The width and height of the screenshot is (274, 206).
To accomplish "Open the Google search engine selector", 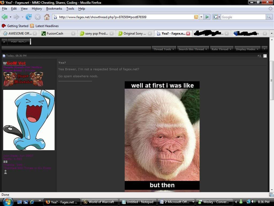I will coord(217,17).
